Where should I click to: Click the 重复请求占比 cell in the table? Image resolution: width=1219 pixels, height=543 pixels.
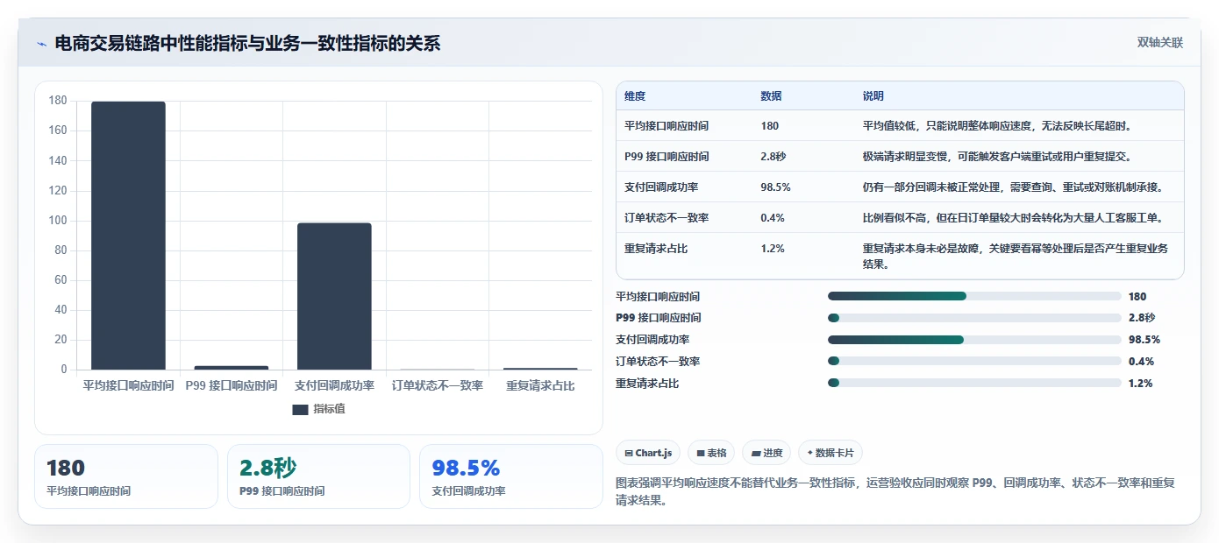click(656, 249)
